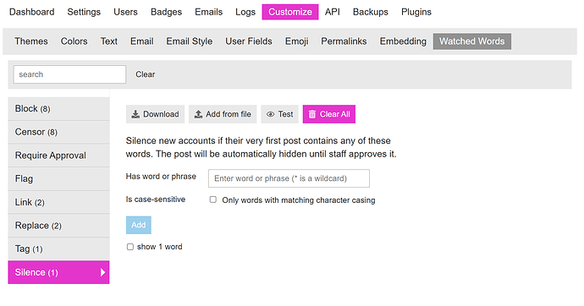Go to the Backups admin tab
The height and width of the screenshot is (306, 584).
[370, 12]
